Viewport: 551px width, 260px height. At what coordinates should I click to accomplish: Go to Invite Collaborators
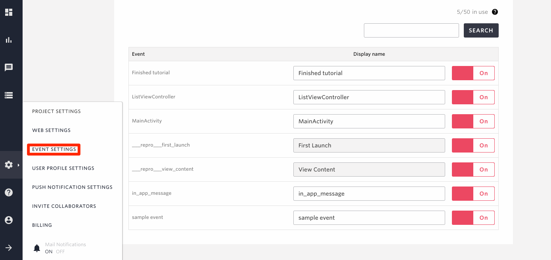coord(64,206)
